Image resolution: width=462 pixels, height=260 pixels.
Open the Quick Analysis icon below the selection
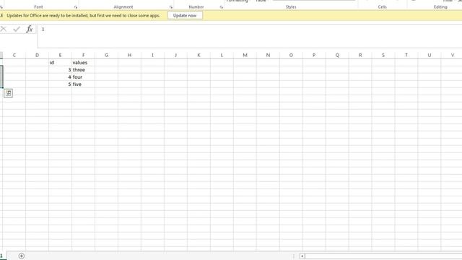pos(8,93)
